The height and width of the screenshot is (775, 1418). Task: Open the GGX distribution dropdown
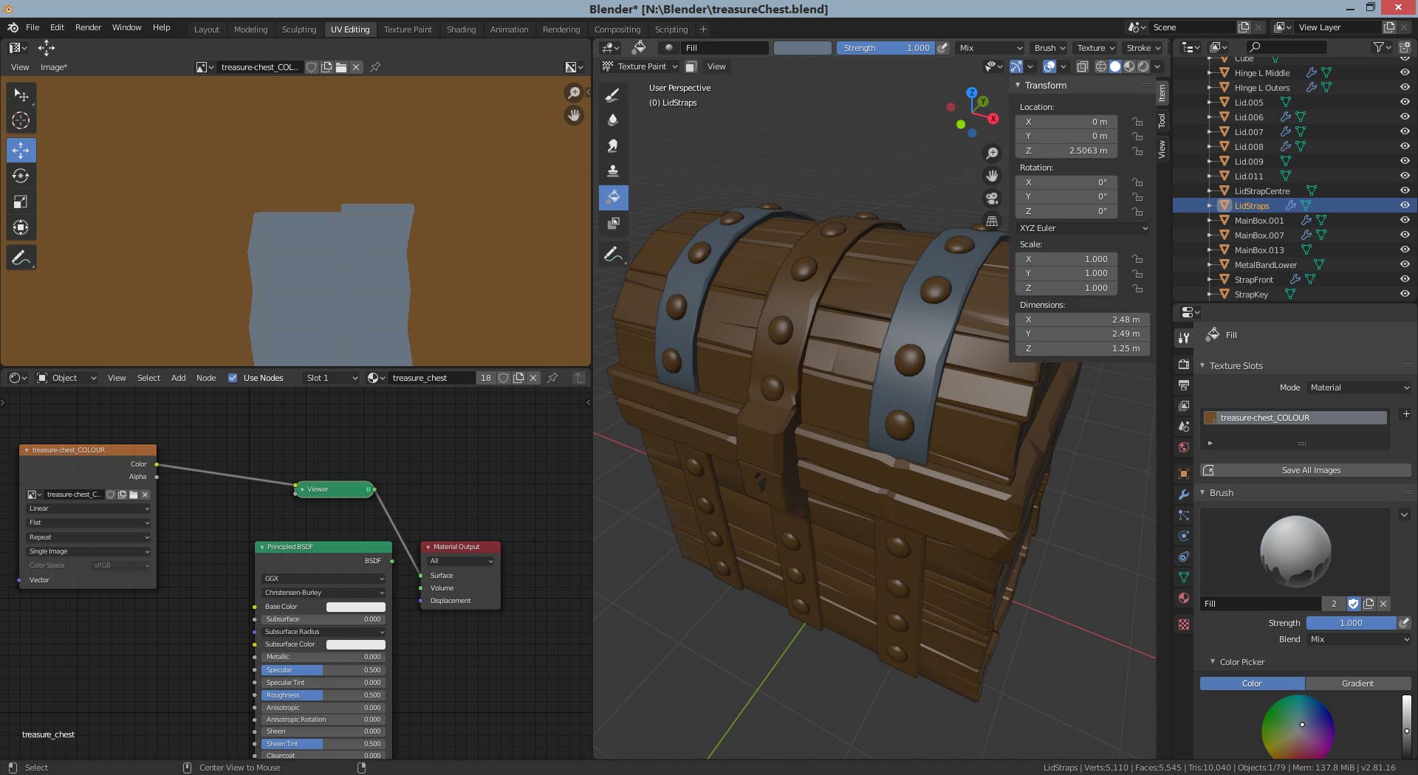click(x=323, y=578)
